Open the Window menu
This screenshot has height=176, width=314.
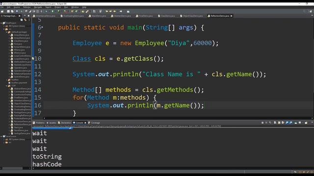coord(75,7)
